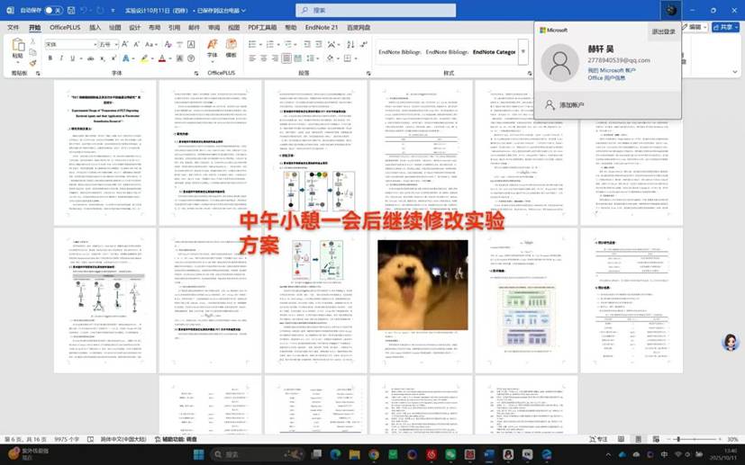
Task: Select Justify alignment
Action: (x=286, y=58)
